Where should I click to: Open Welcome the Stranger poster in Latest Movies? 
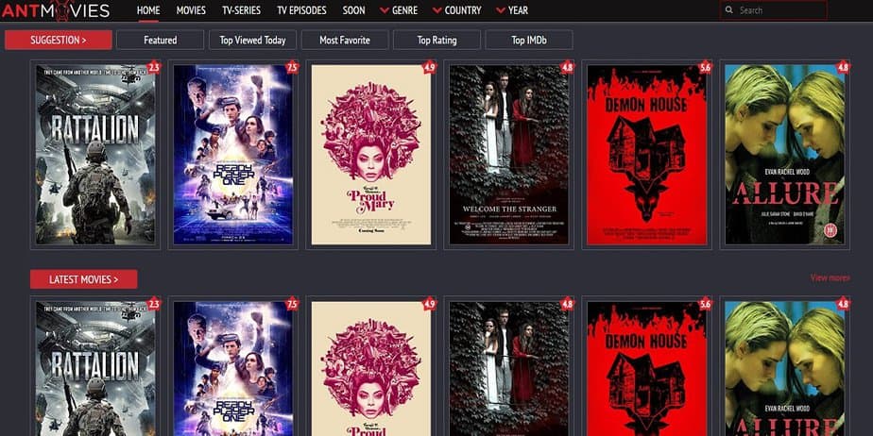tap(509, 369)
